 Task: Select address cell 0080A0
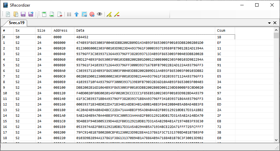click(60, 71)
